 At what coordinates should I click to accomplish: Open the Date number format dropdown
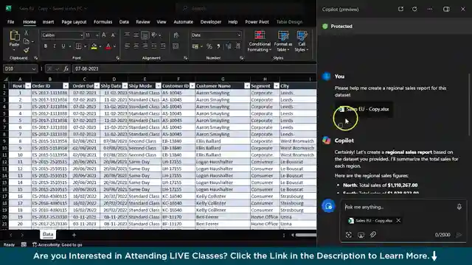(239, 35)
